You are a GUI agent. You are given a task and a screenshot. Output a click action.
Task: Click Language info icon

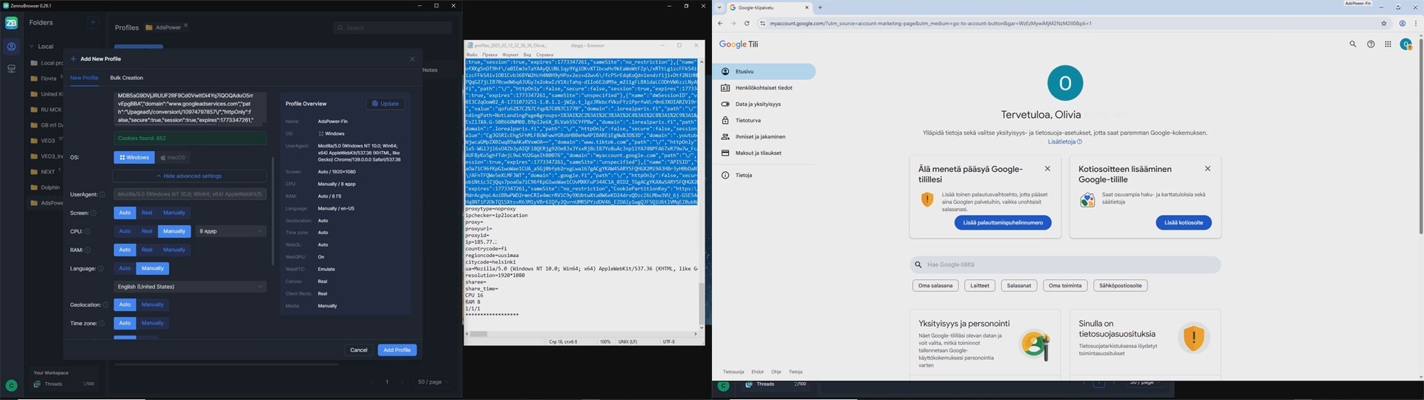(x=100, y=269)
